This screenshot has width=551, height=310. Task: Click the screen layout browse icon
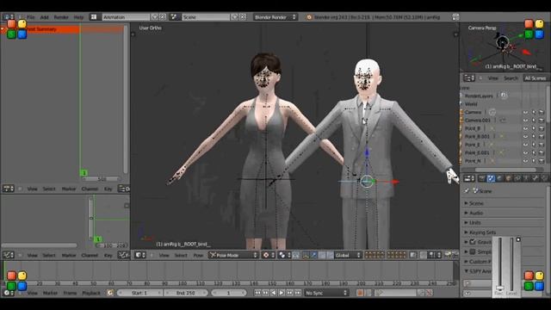click(94, 17)
